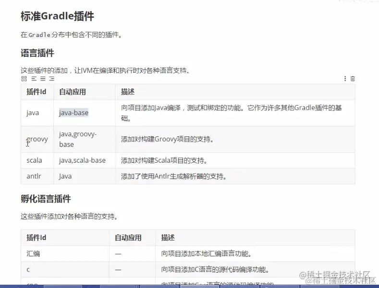Screen dimensions: 379x288
Task: Click the align left table icon
Action: [34, 79]
